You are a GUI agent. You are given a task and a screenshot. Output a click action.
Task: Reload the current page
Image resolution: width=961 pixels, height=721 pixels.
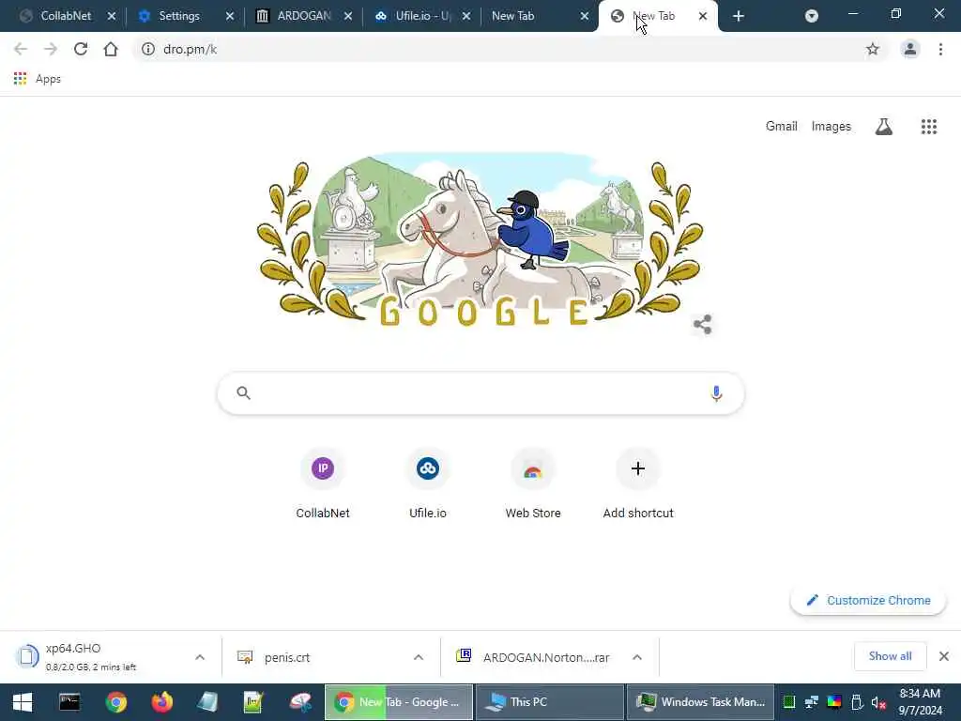tap(81, 49)
